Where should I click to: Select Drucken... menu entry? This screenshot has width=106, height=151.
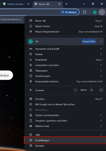65,99
